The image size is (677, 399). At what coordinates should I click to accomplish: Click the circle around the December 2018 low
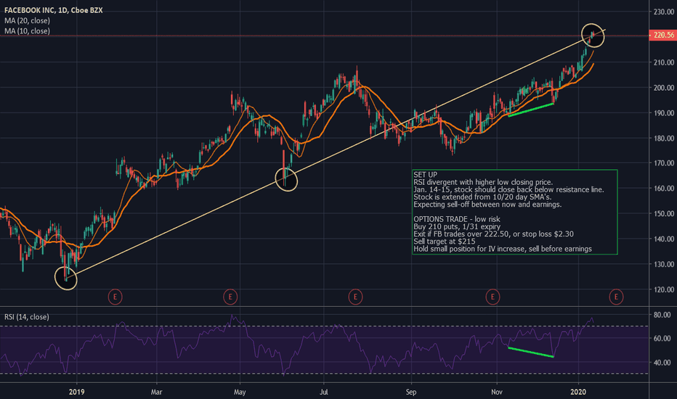(x=66, y=279)
